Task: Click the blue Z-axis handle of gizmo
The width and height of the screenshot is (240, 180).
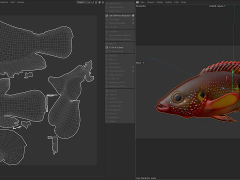Action: point(223,88)
